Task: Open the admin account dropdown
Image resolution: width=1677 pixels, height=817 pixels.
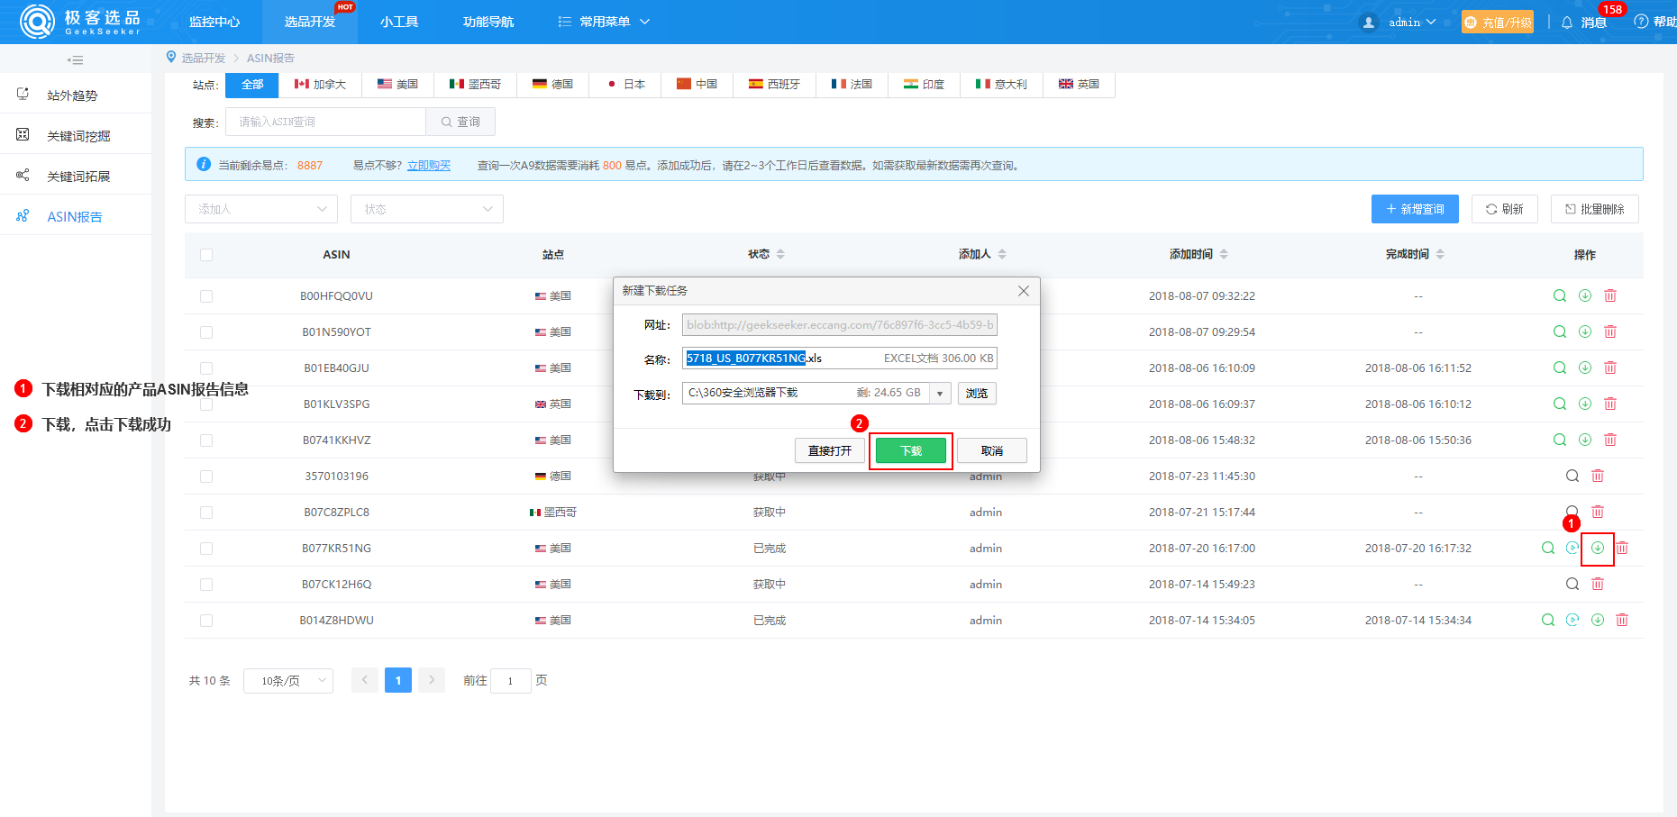Action: [1399, 22]
